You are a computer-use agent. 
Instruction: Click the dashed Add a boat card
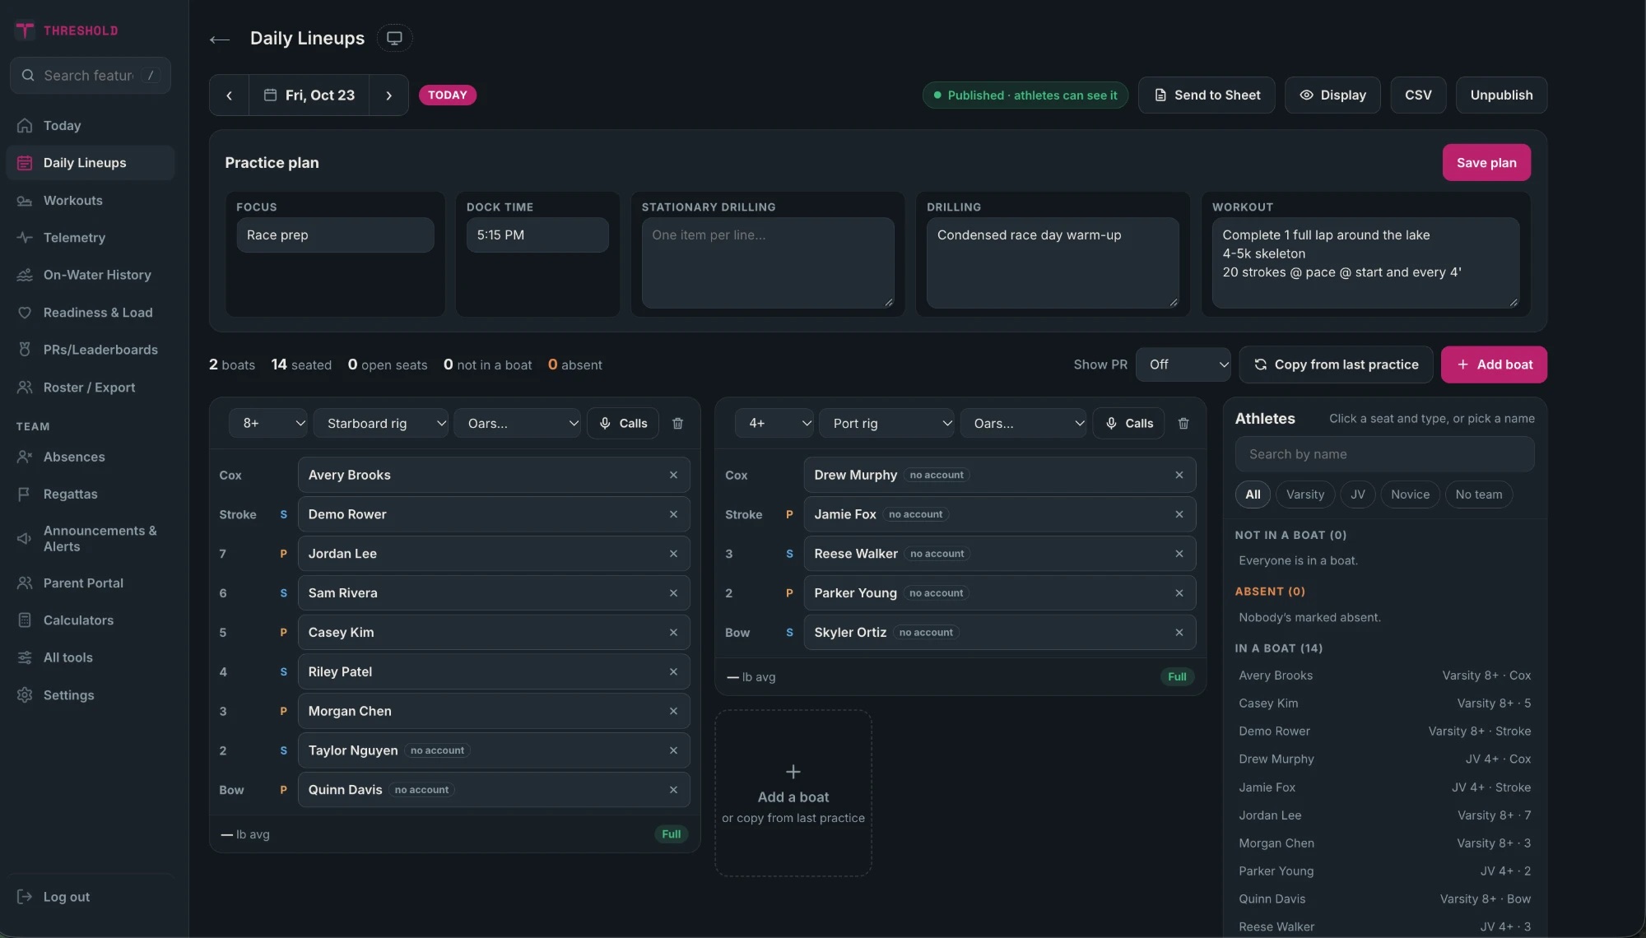click(x=793, y=793)
